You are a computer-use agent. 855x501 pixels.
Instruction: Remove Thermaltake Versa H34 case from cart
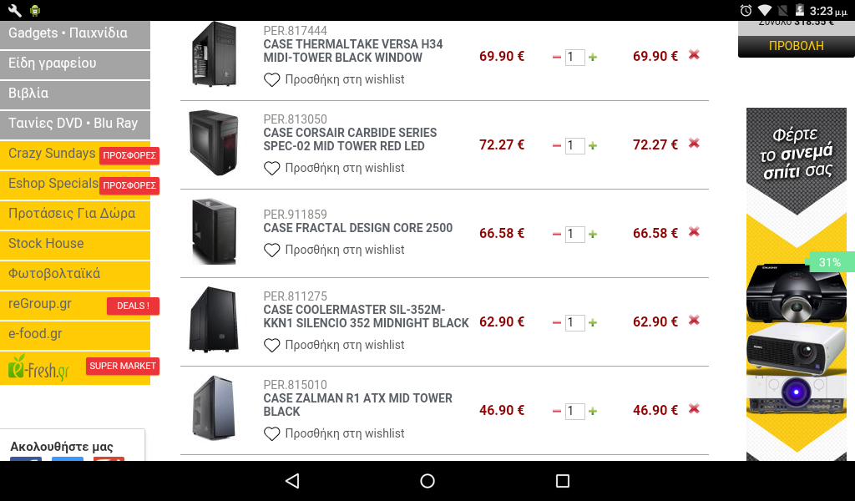[x=694, y=54]
